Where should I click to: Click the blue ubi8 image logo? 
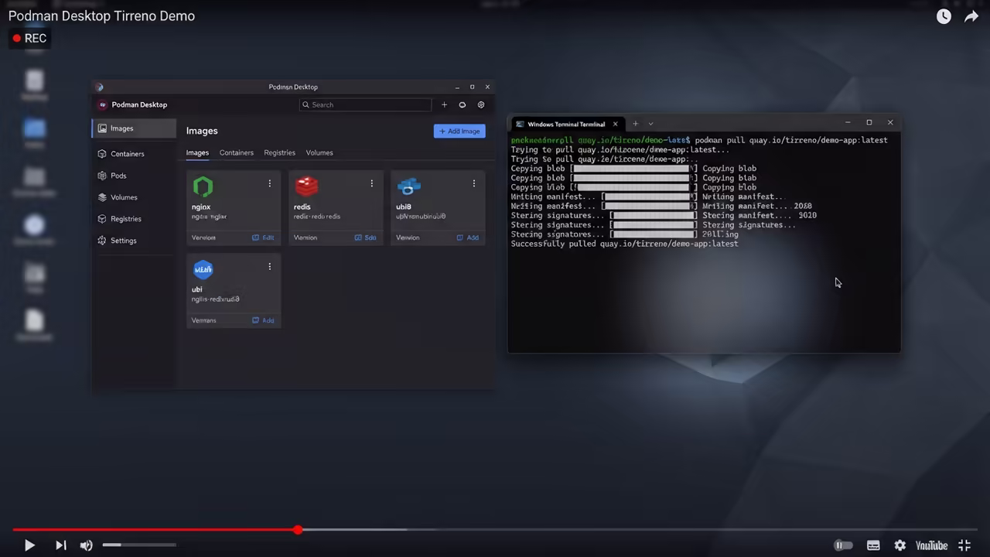408,186
